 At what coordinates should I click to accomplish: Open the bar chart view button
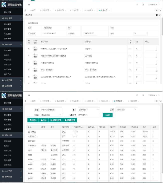[56, 120]
